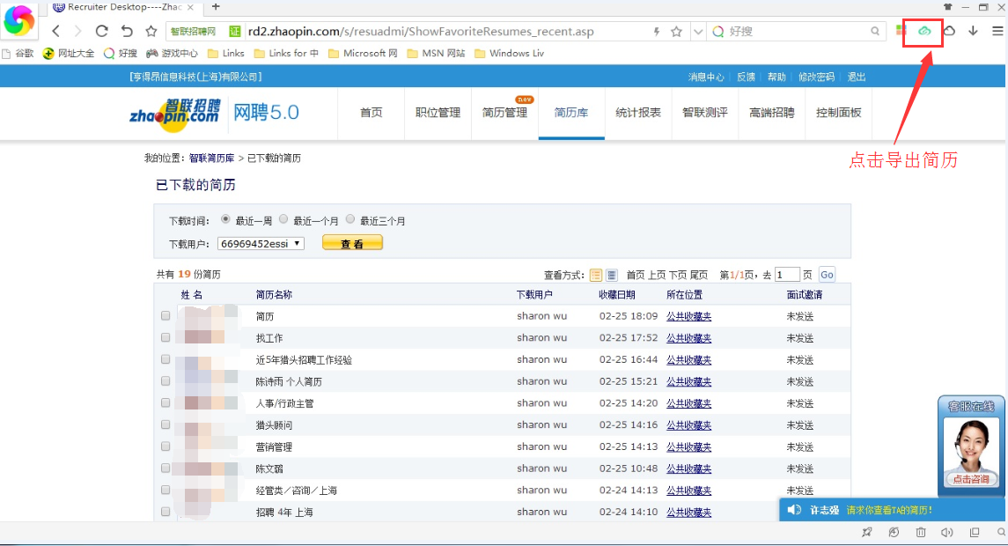The width and height of the screenshot is (1008, 546).
Task: Switch to list view mode icon
Action: [x=596, y=275]
